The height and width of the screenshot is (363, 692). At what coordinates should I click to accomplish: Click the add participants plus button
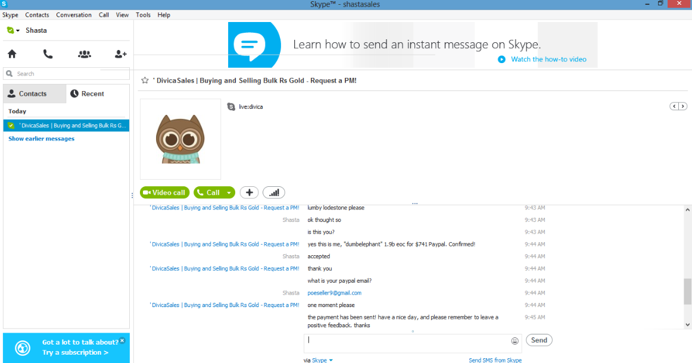[x=250, y=193]
